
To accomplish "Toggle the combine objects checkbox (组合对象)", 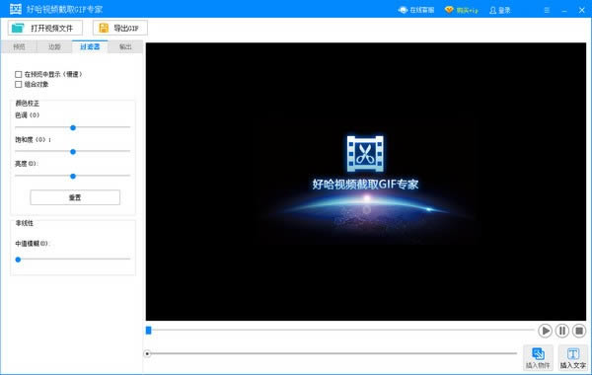I will point(18,84).
